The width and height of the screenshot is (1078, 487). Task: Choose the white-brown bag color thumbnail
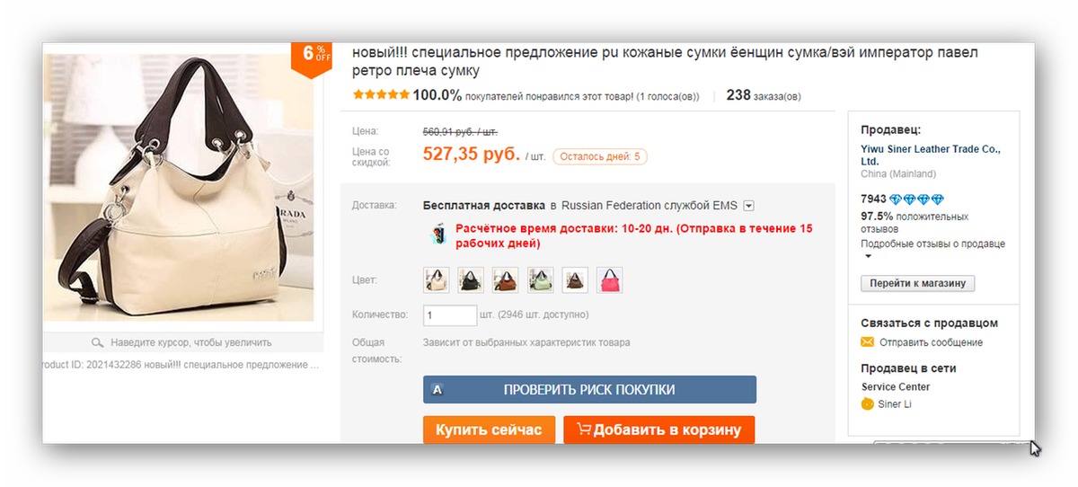tap(575, 280)
